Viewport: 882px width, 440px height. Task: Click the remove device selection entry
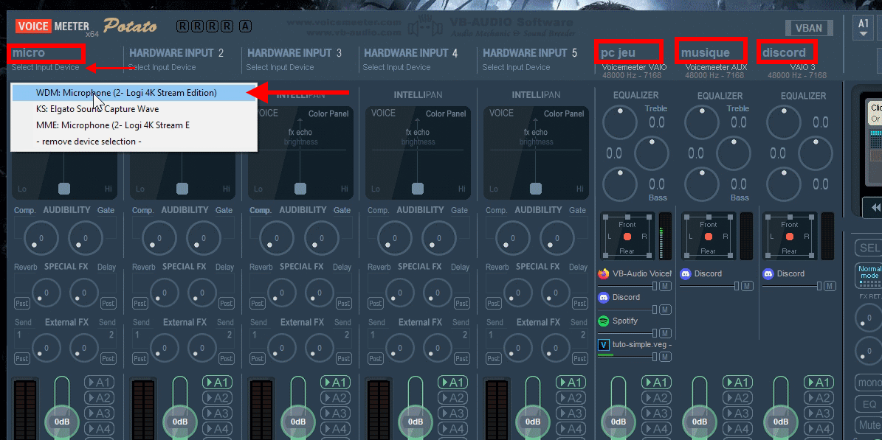click(89, 142)
